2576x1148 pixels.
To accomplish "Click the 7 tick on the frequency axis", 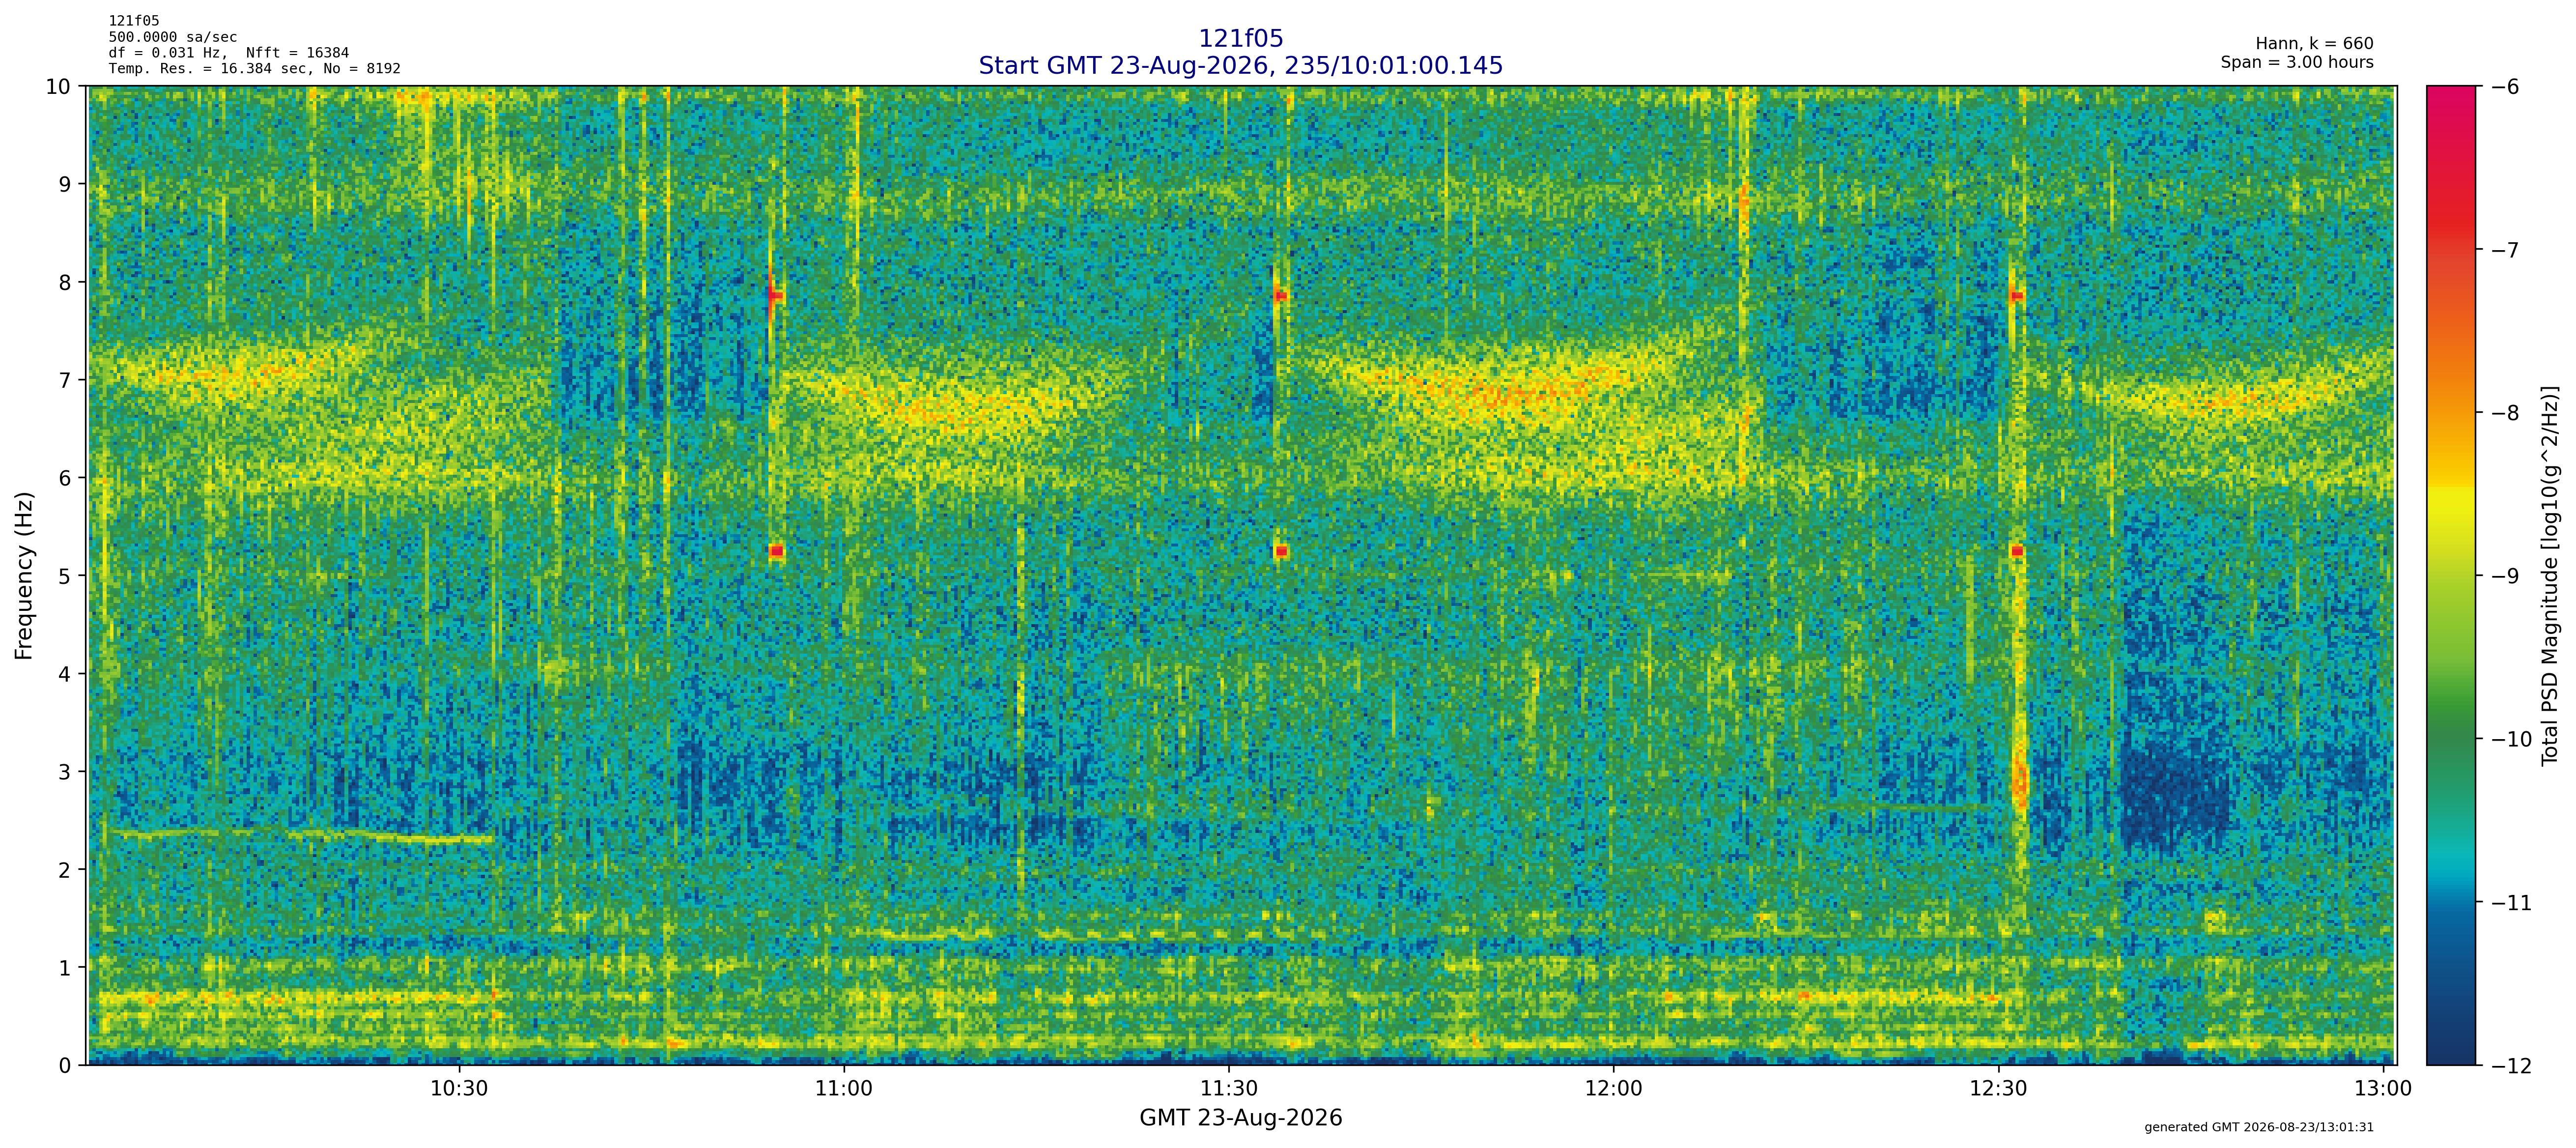I will coord(66,380).
